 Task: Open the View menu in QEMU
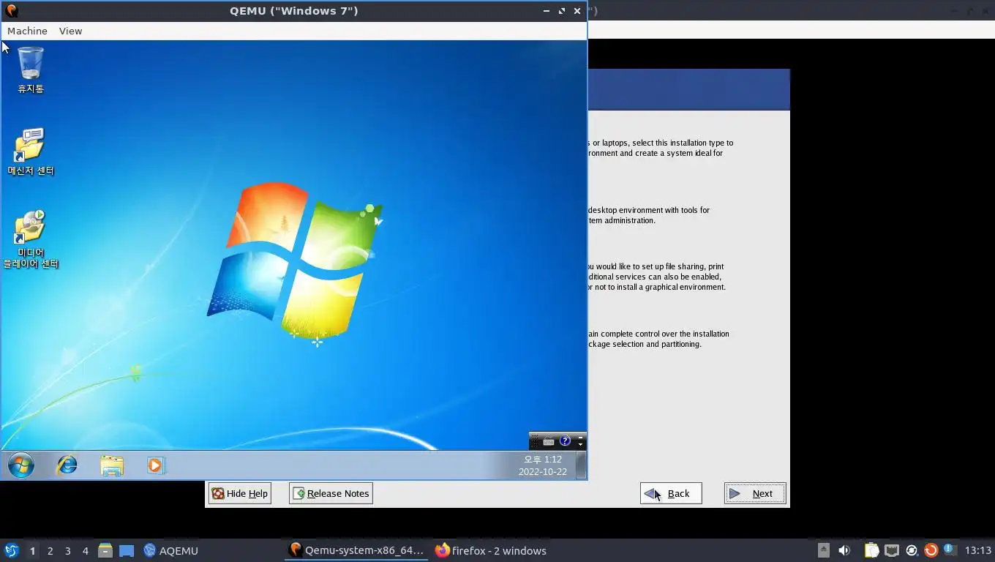(x=70, y=31)
